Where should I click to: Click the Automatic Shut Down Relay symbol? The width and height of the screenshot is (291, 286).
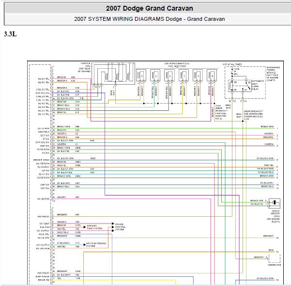239,86
